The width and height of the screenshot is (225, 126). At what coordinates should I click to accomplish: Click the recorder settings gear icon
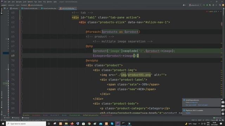click(223, 114)
